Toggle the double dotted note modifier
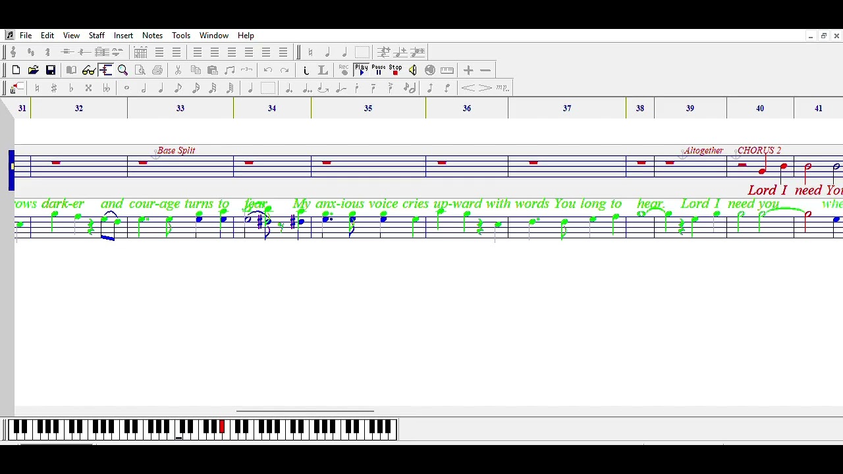Image resolution: width=843 pixels, height=474 pixels. [307, 88]
